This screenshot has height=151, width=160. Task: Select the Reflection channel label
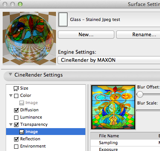tap(30, 139)
